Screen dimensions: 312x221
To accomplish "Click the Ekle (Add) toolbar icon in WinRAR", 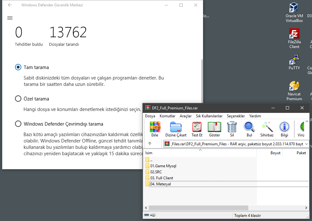I will [155, 129].
